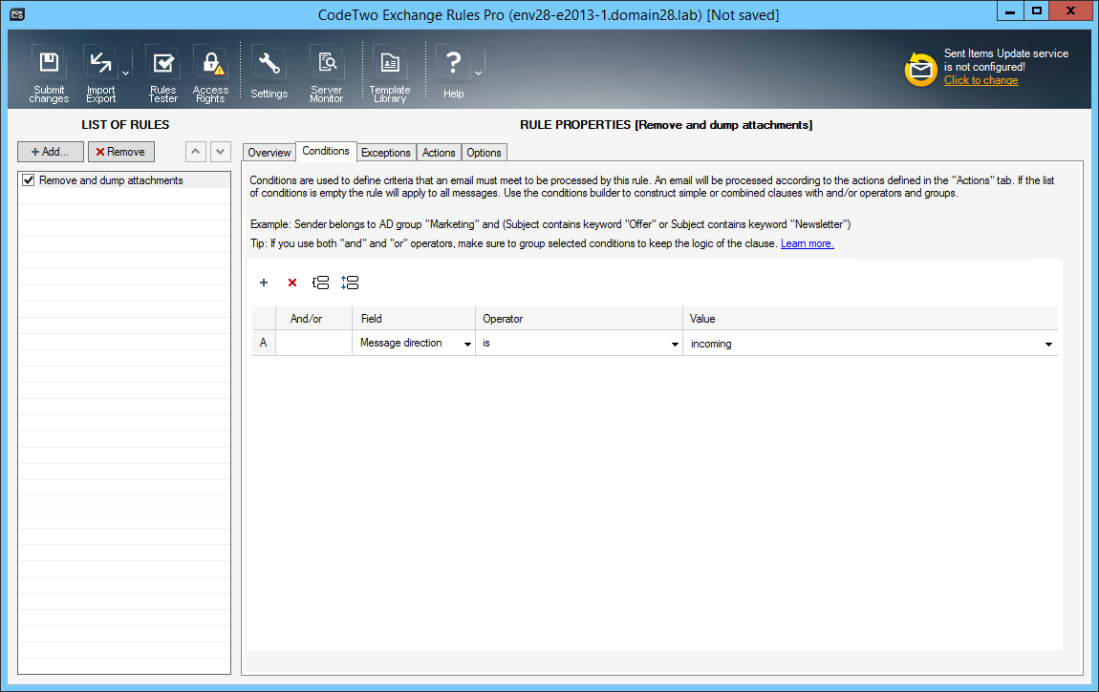Click the Sent Items Update envelope icon
1099x692 pixels.
920,70
